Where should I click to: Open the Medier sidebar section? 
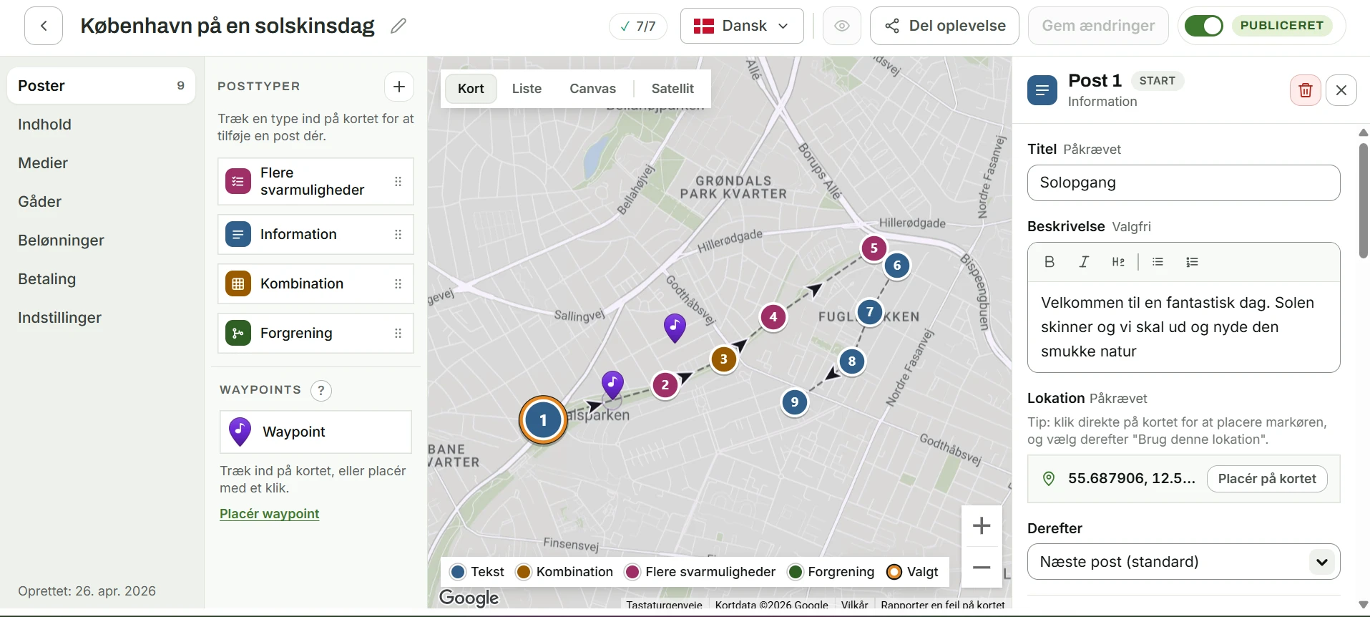click(101, 163)
